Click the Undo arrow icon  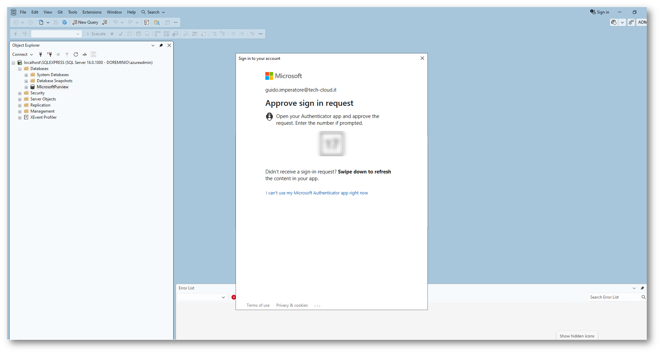[115, 22]
